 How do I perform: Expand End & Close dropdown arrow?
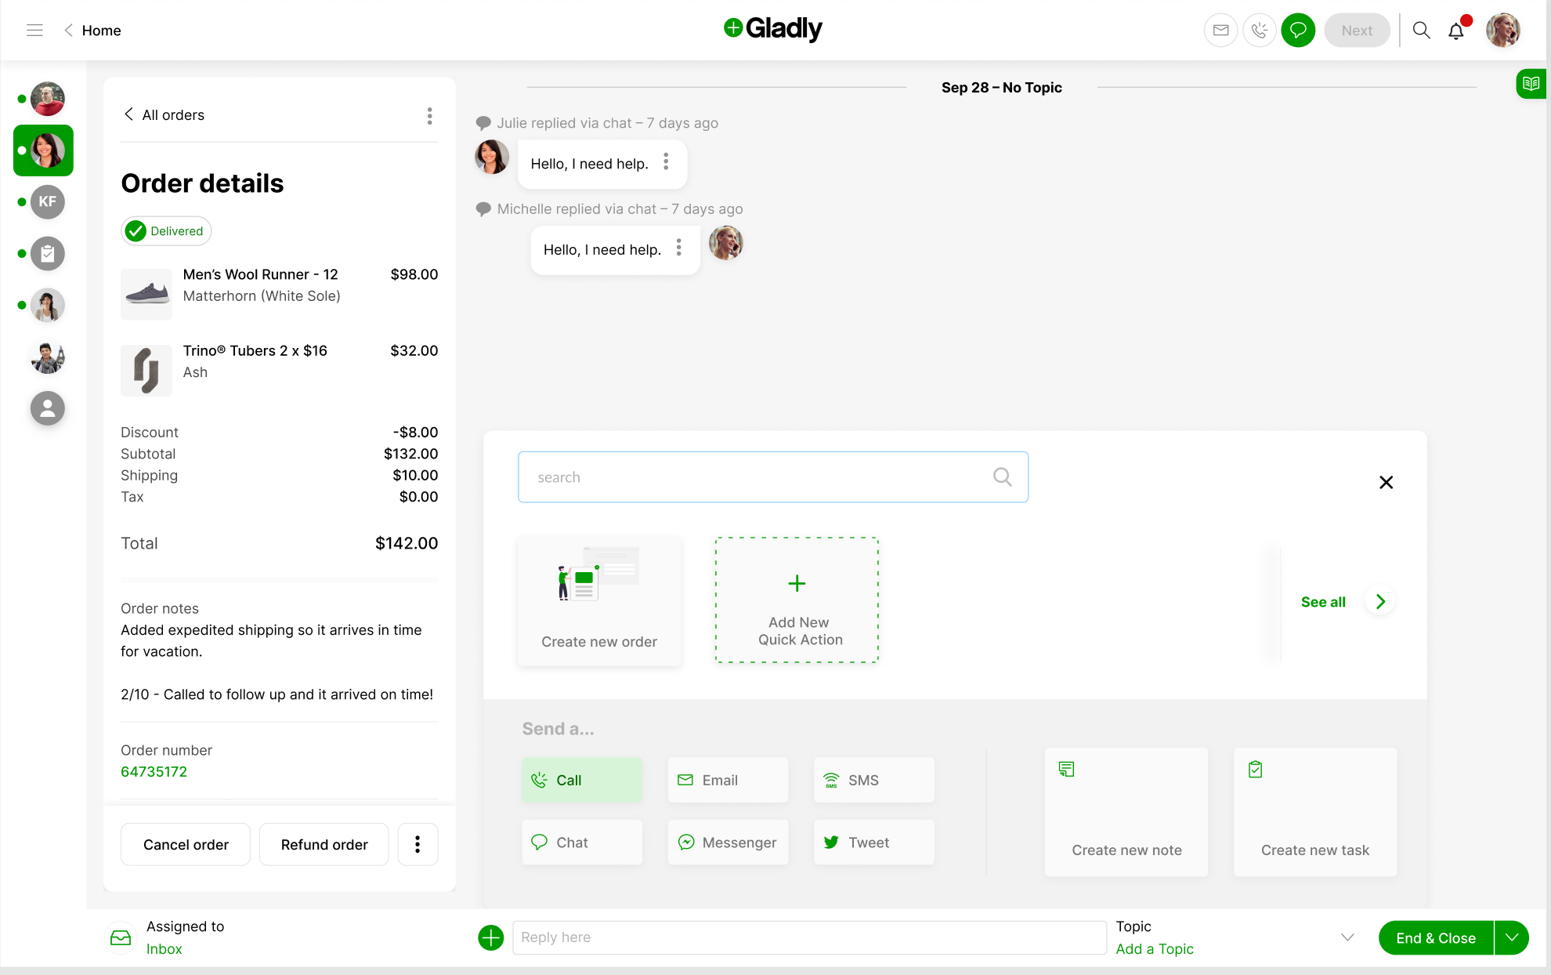pyautogui.click(x=1512, y=938)
